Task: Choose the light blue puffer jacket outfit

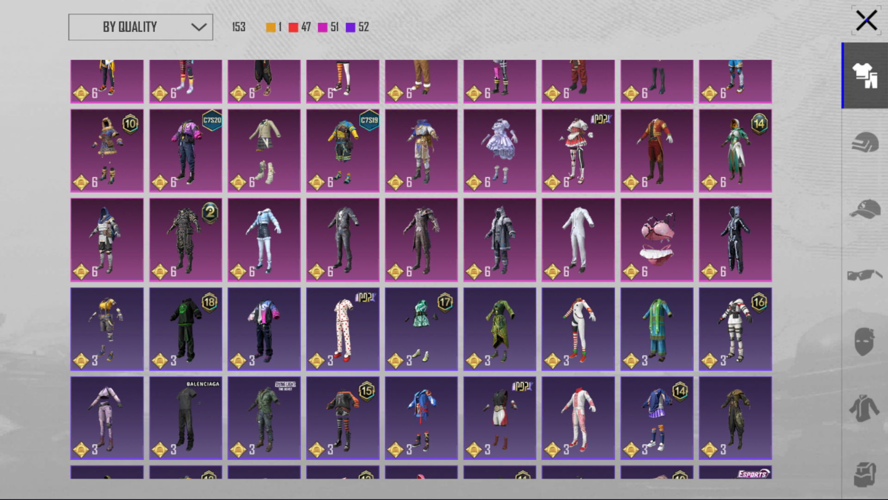Action: click(264, 240)
